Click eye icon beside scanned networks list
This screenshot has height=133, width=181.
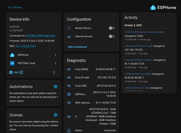point(69,117)
